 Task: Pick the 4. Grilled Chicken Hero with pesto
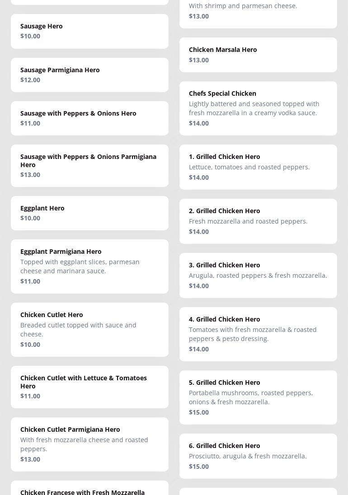point(258,334)
